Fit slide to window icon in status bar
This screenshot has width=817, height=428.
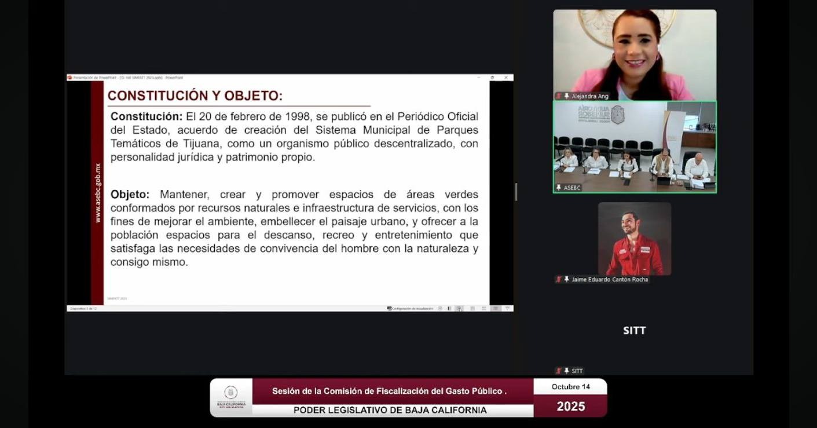tap(508, 309)
